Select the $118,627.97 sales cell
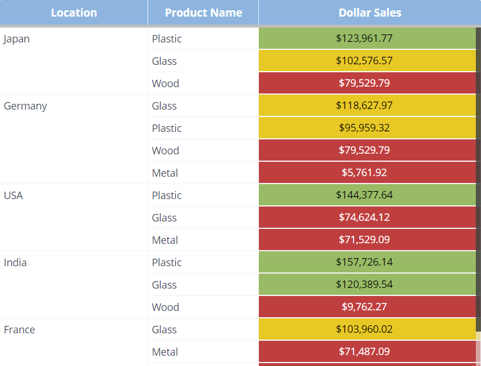Viewport: 481px width, 366px height. point(367,106)
